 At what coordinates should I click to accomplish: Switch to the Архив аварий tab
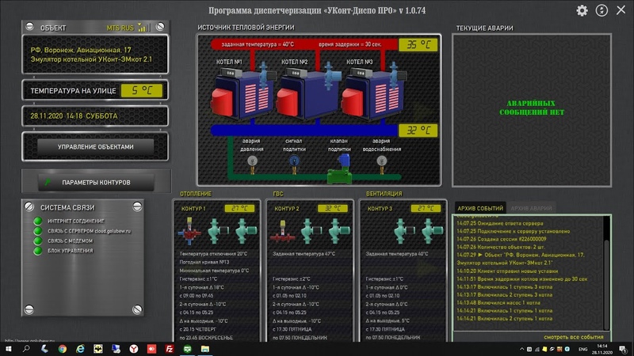531,208
